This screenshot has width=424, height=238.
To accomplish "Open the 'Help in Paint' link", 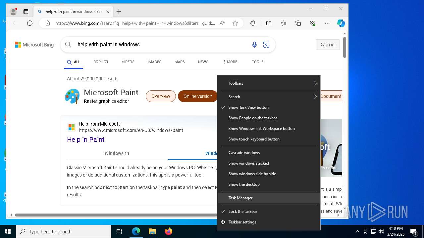I will coord(86,139).
